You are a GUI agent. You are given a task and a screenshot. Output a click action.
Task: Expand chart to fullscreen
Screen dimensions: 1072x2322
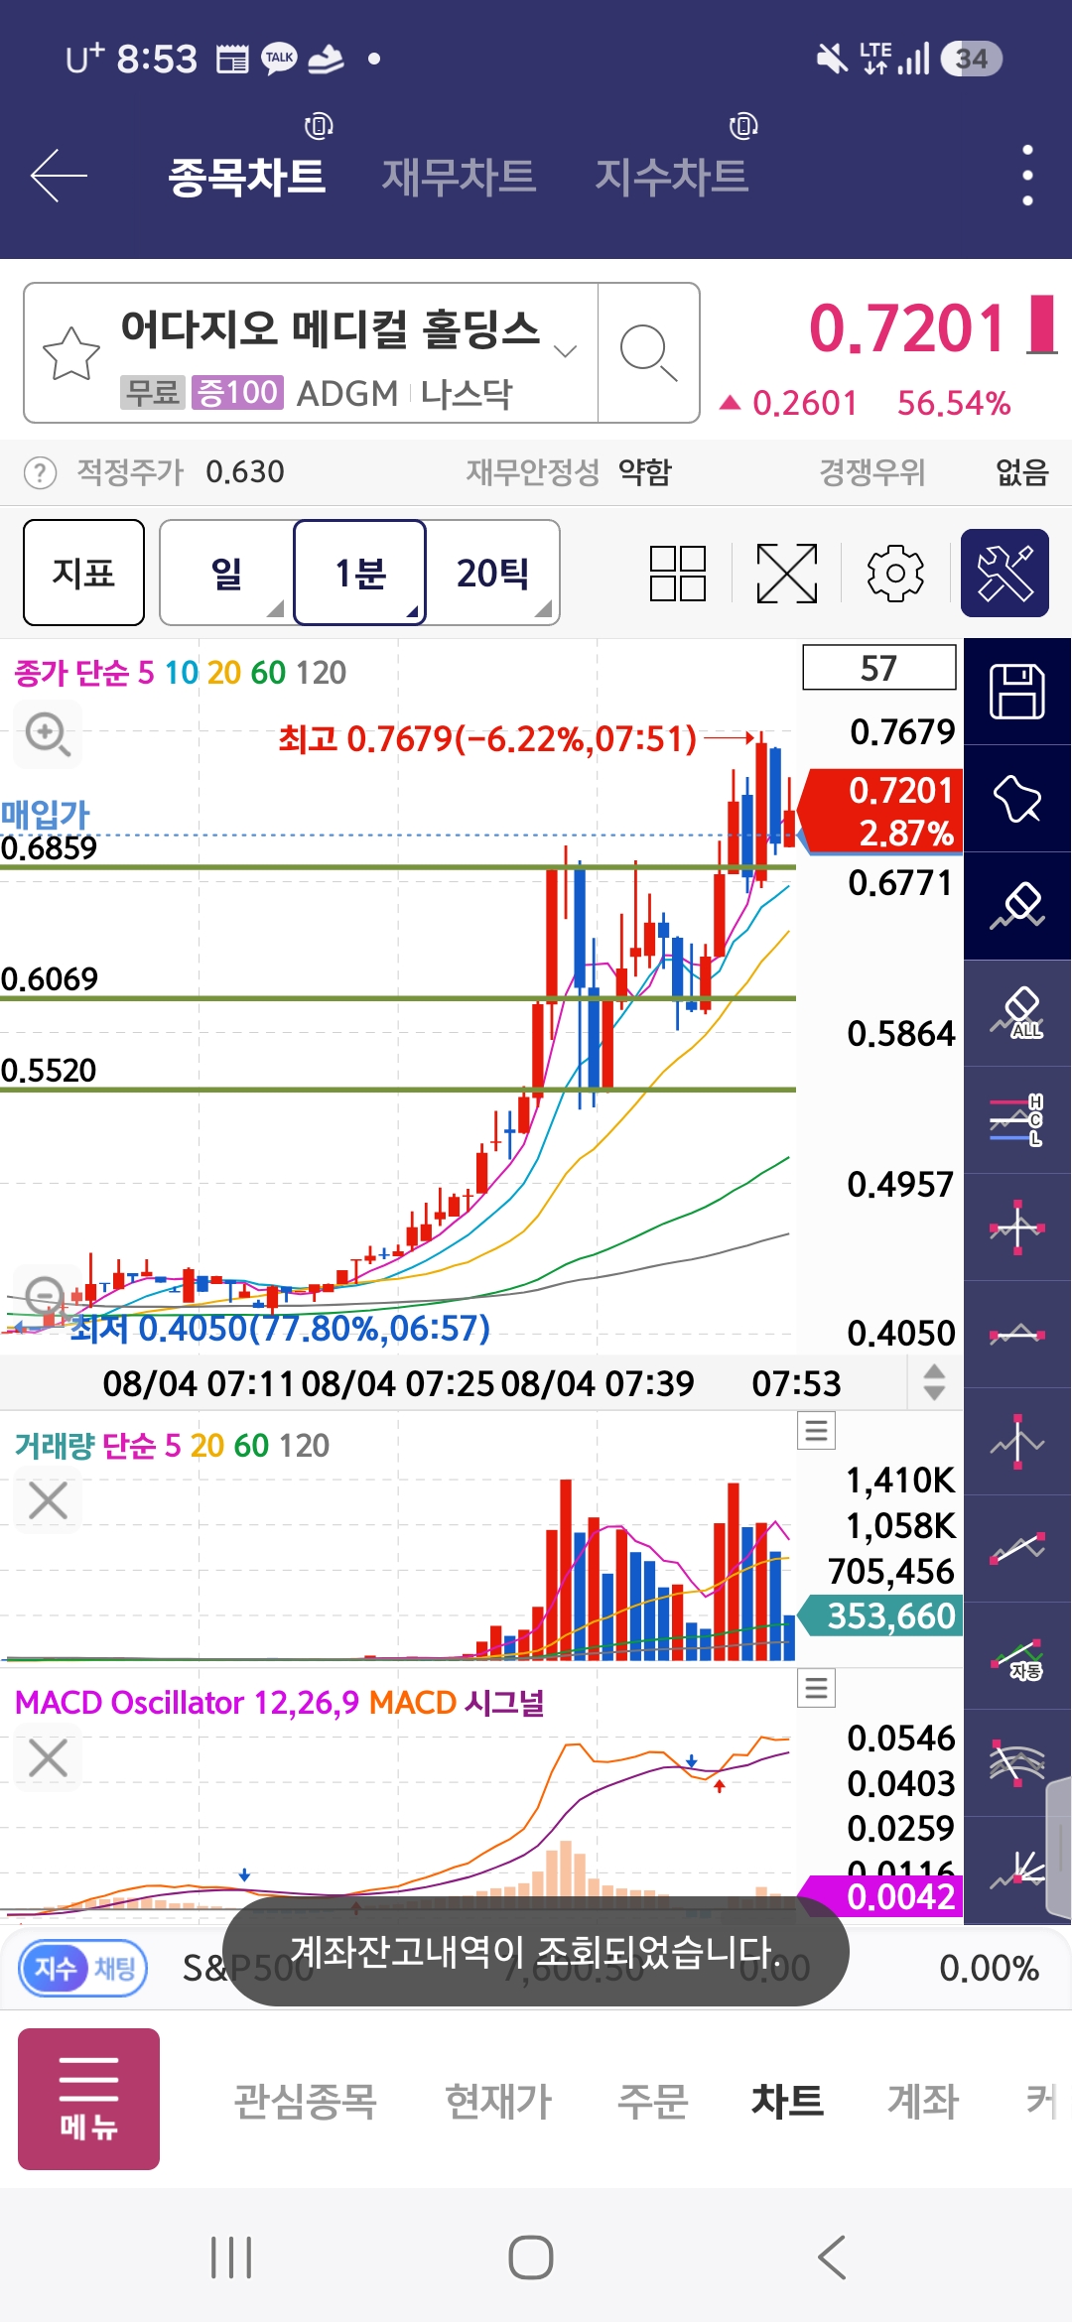pos(787,574)
